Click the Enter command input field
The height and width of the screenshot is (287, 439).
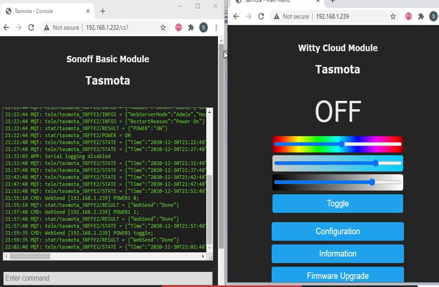[x=108, y=278]
